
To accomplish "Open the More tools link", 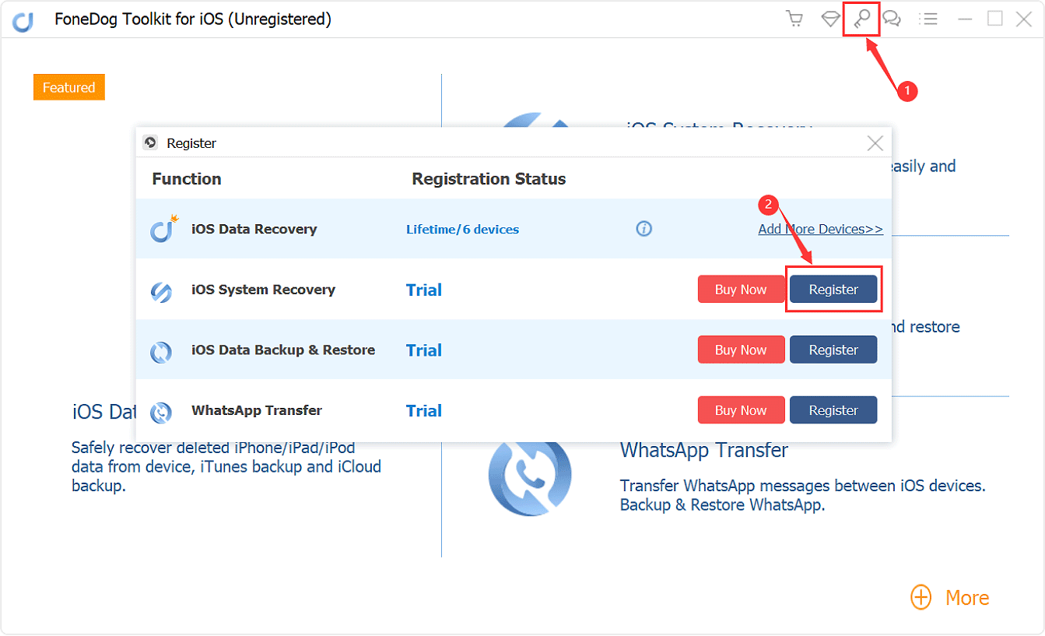I will pyautogui.click(x=967, y=598).
